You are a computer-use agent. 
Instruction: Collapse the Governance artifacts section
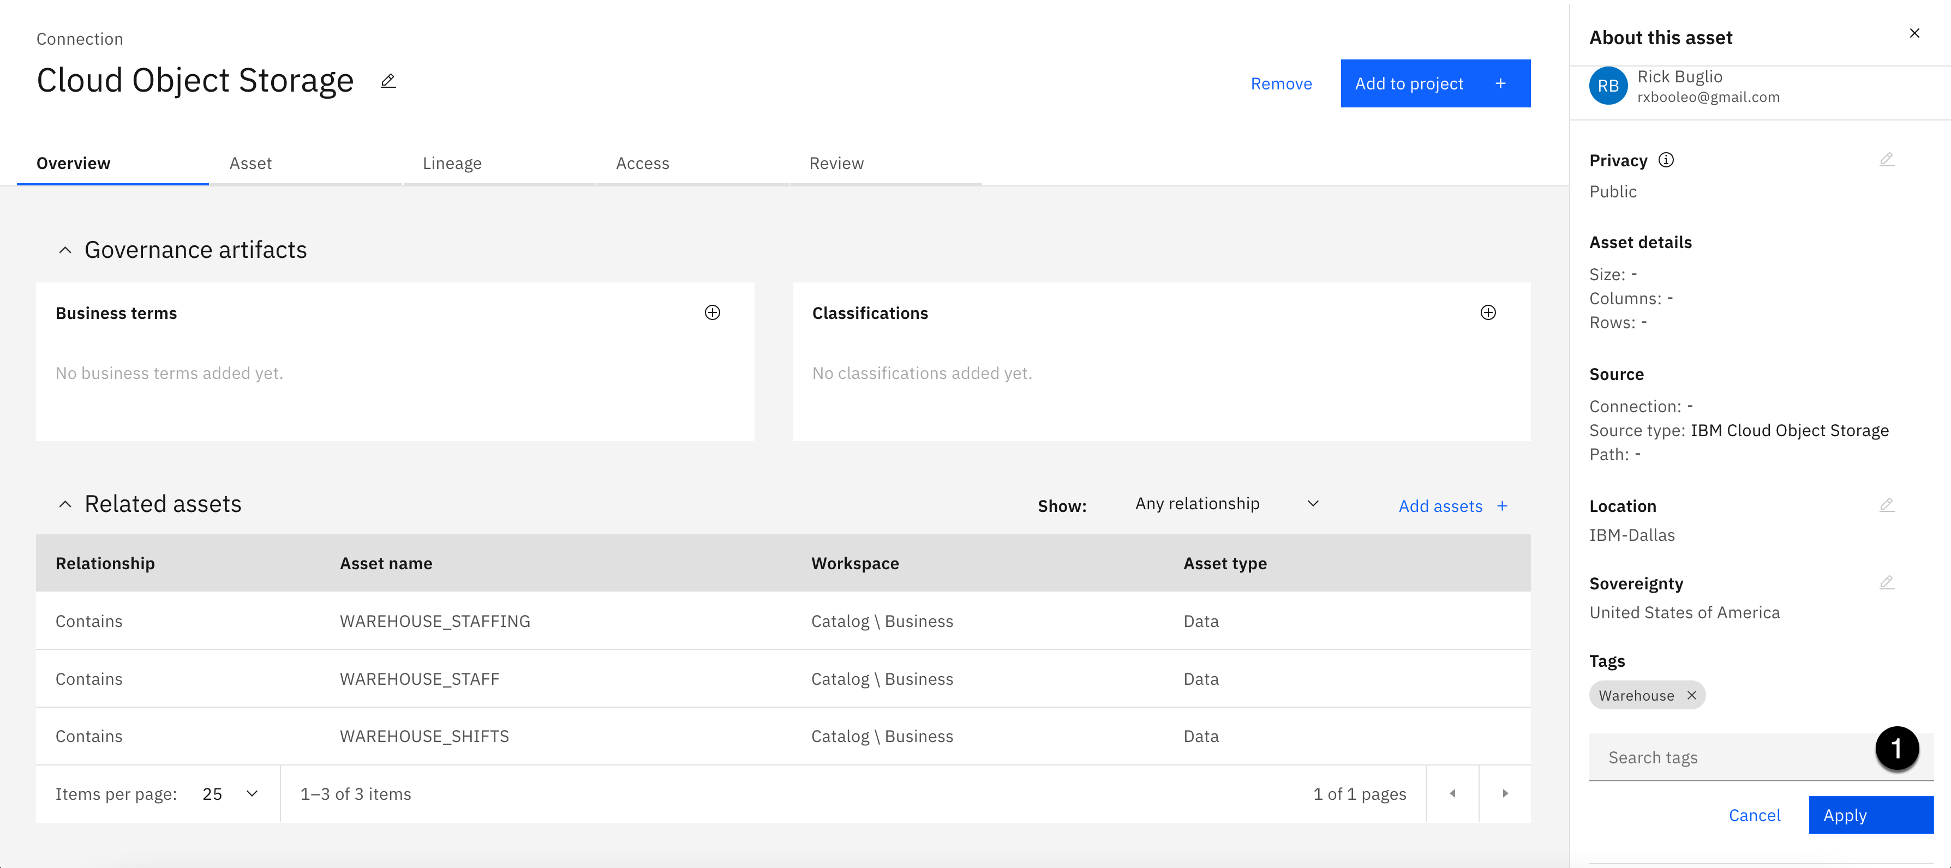pyautogui.click(x=65, y=250)
